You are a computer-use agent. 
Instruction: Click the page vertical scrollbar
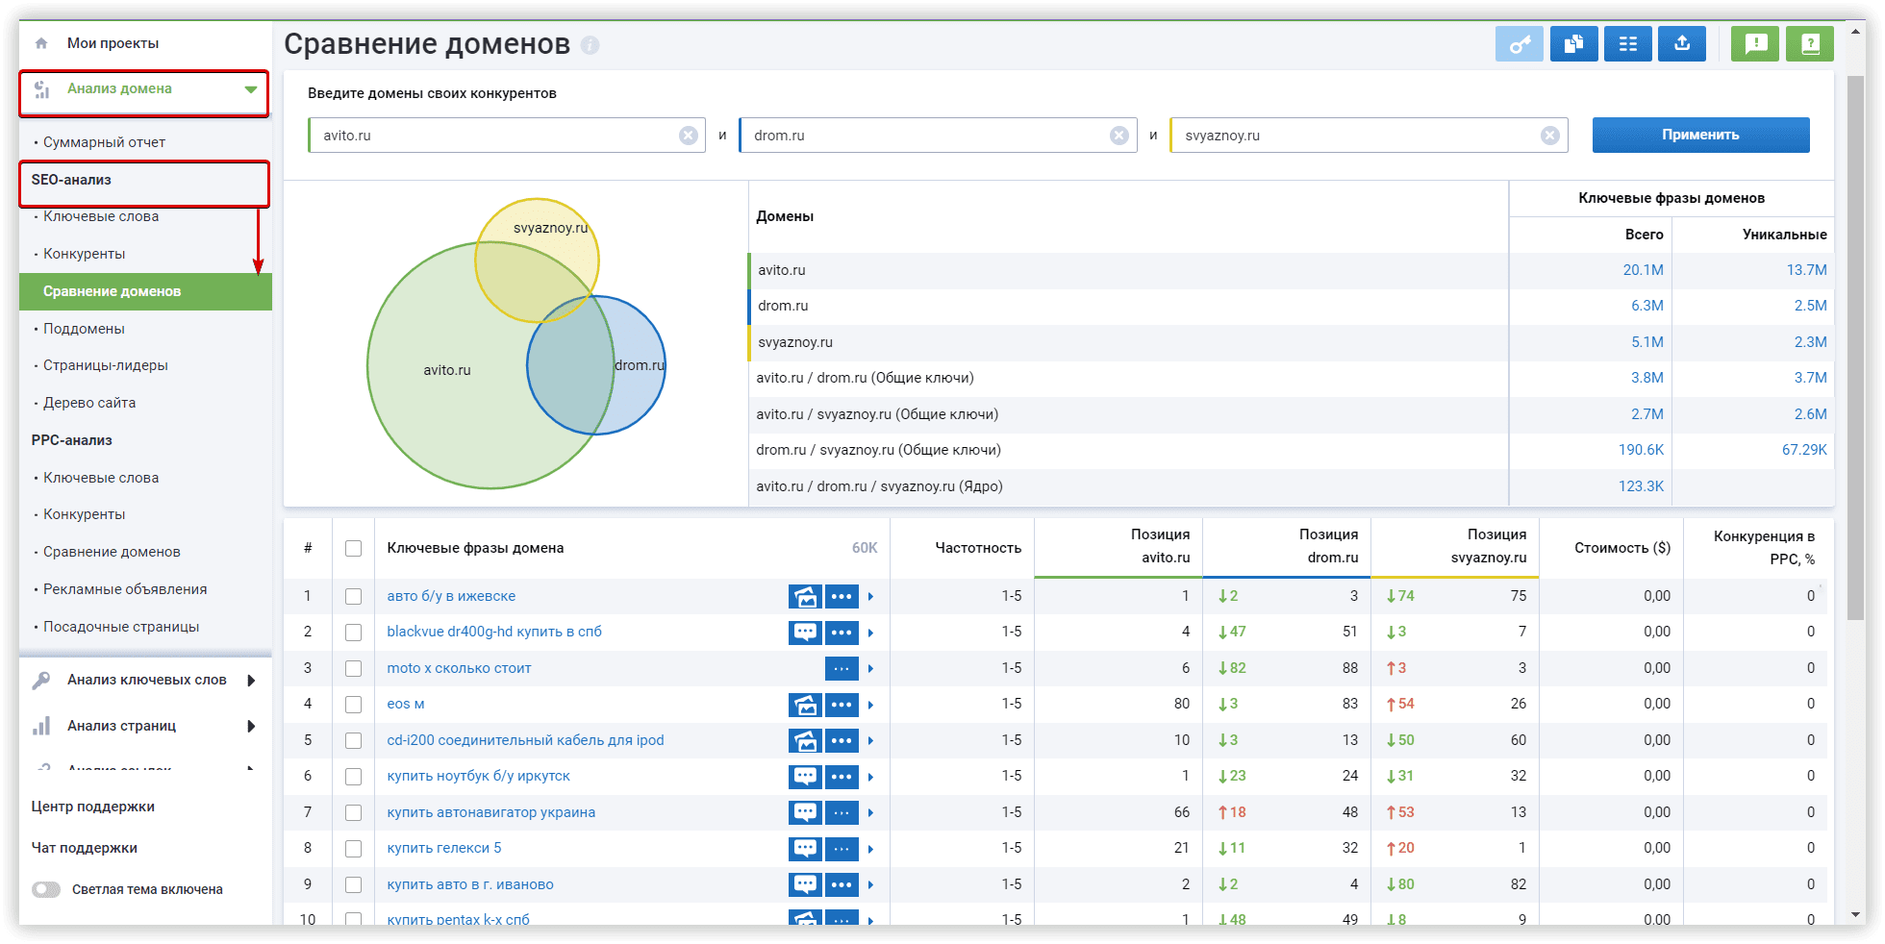1856,346
